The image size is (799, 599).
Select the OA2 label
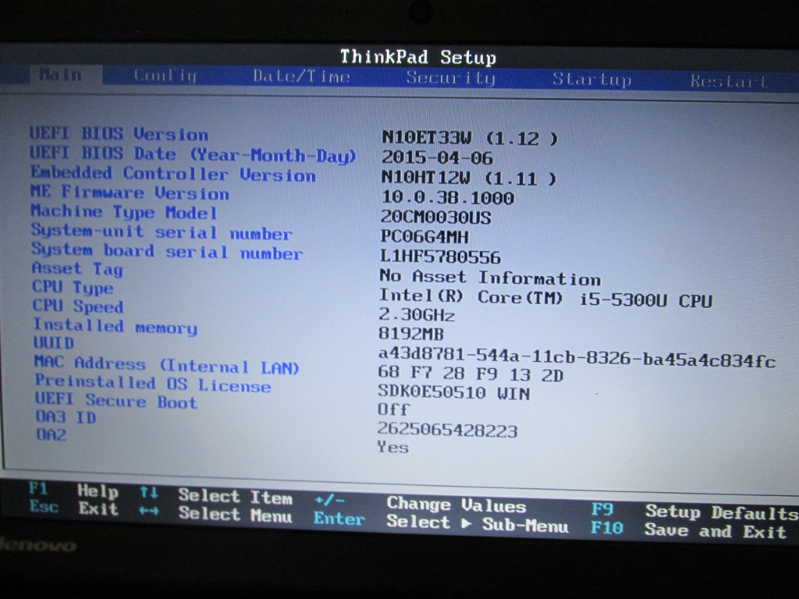(x=51, y=434)
